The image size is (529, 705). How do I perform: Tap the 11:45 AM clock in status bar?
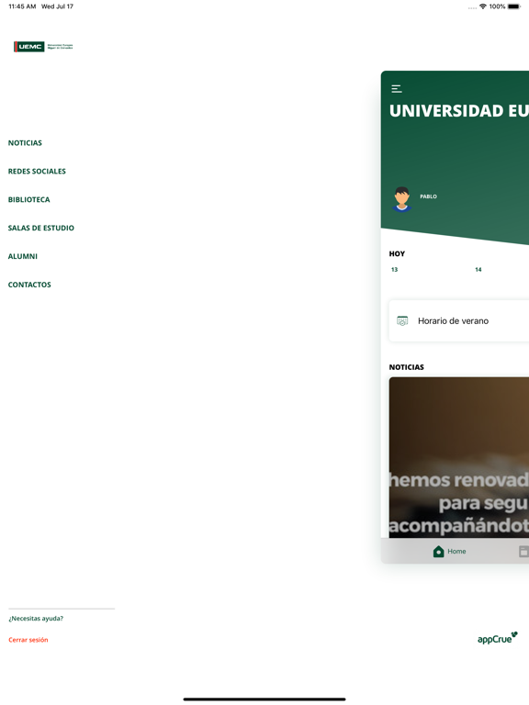[22, 6]
